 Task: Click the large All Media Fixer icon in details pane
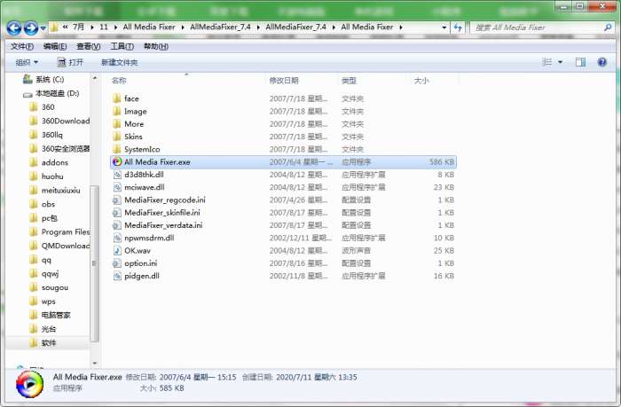pyautogui.click(x=29, y=384)
